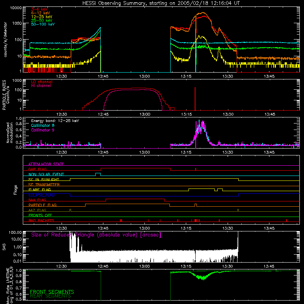
Task: Click the raised red SAA FLAG segment
Action: pos(135,199)
